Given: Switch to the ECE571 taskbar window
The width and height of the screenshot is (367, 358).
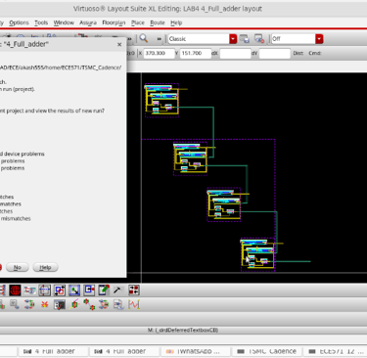Looking at the screenshot, I should tap(336, 351).
